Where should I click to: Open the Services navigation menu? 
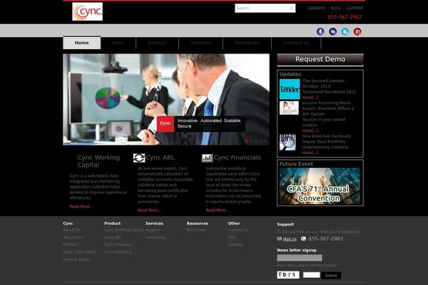click(200, 43)
